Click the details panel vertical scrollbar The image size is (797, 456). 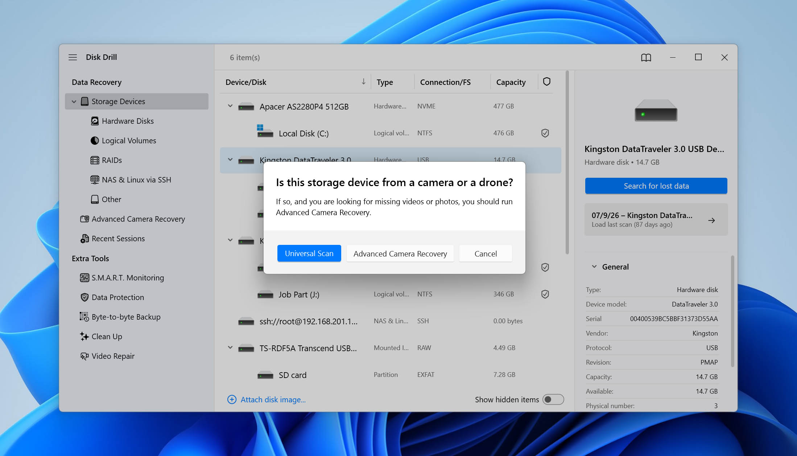[x=732, y=311]
